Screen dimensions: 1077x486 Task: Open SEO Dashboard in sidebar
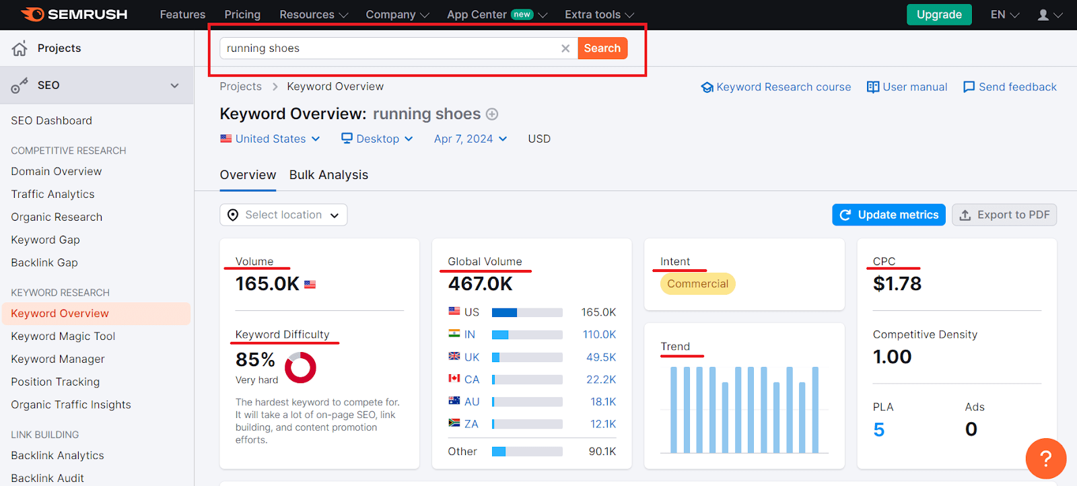pos(51,120)
